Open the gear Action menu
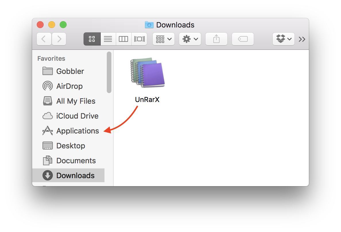 190,39
